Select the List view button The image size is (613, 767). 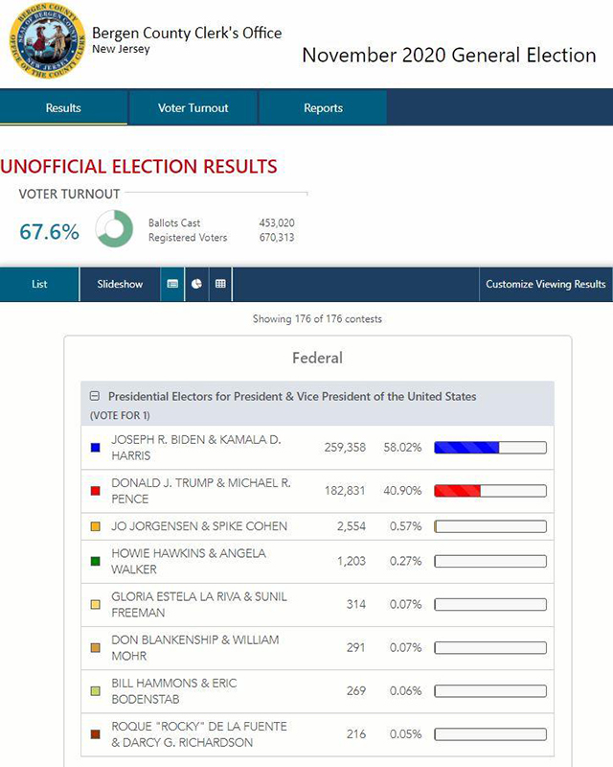click(39, 284)
